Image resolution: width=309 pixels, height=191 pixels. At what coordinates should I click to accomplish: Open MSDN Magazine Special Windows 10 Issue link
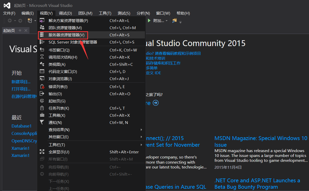click(261, 141)
